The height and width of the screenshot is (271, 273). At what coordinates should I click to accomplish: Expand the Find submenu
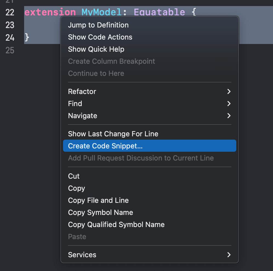point(150,104)
